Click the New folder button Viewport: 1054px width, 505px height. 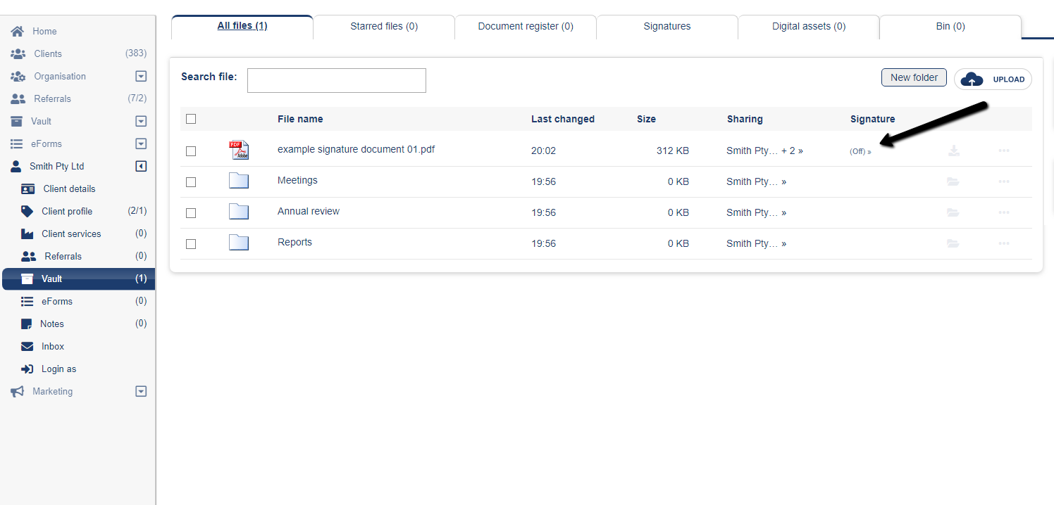[x=913, y=77]
